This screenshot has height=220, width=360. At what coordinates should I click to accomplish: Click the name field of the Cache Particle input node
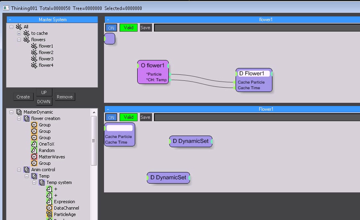click(x=120, y=128)
